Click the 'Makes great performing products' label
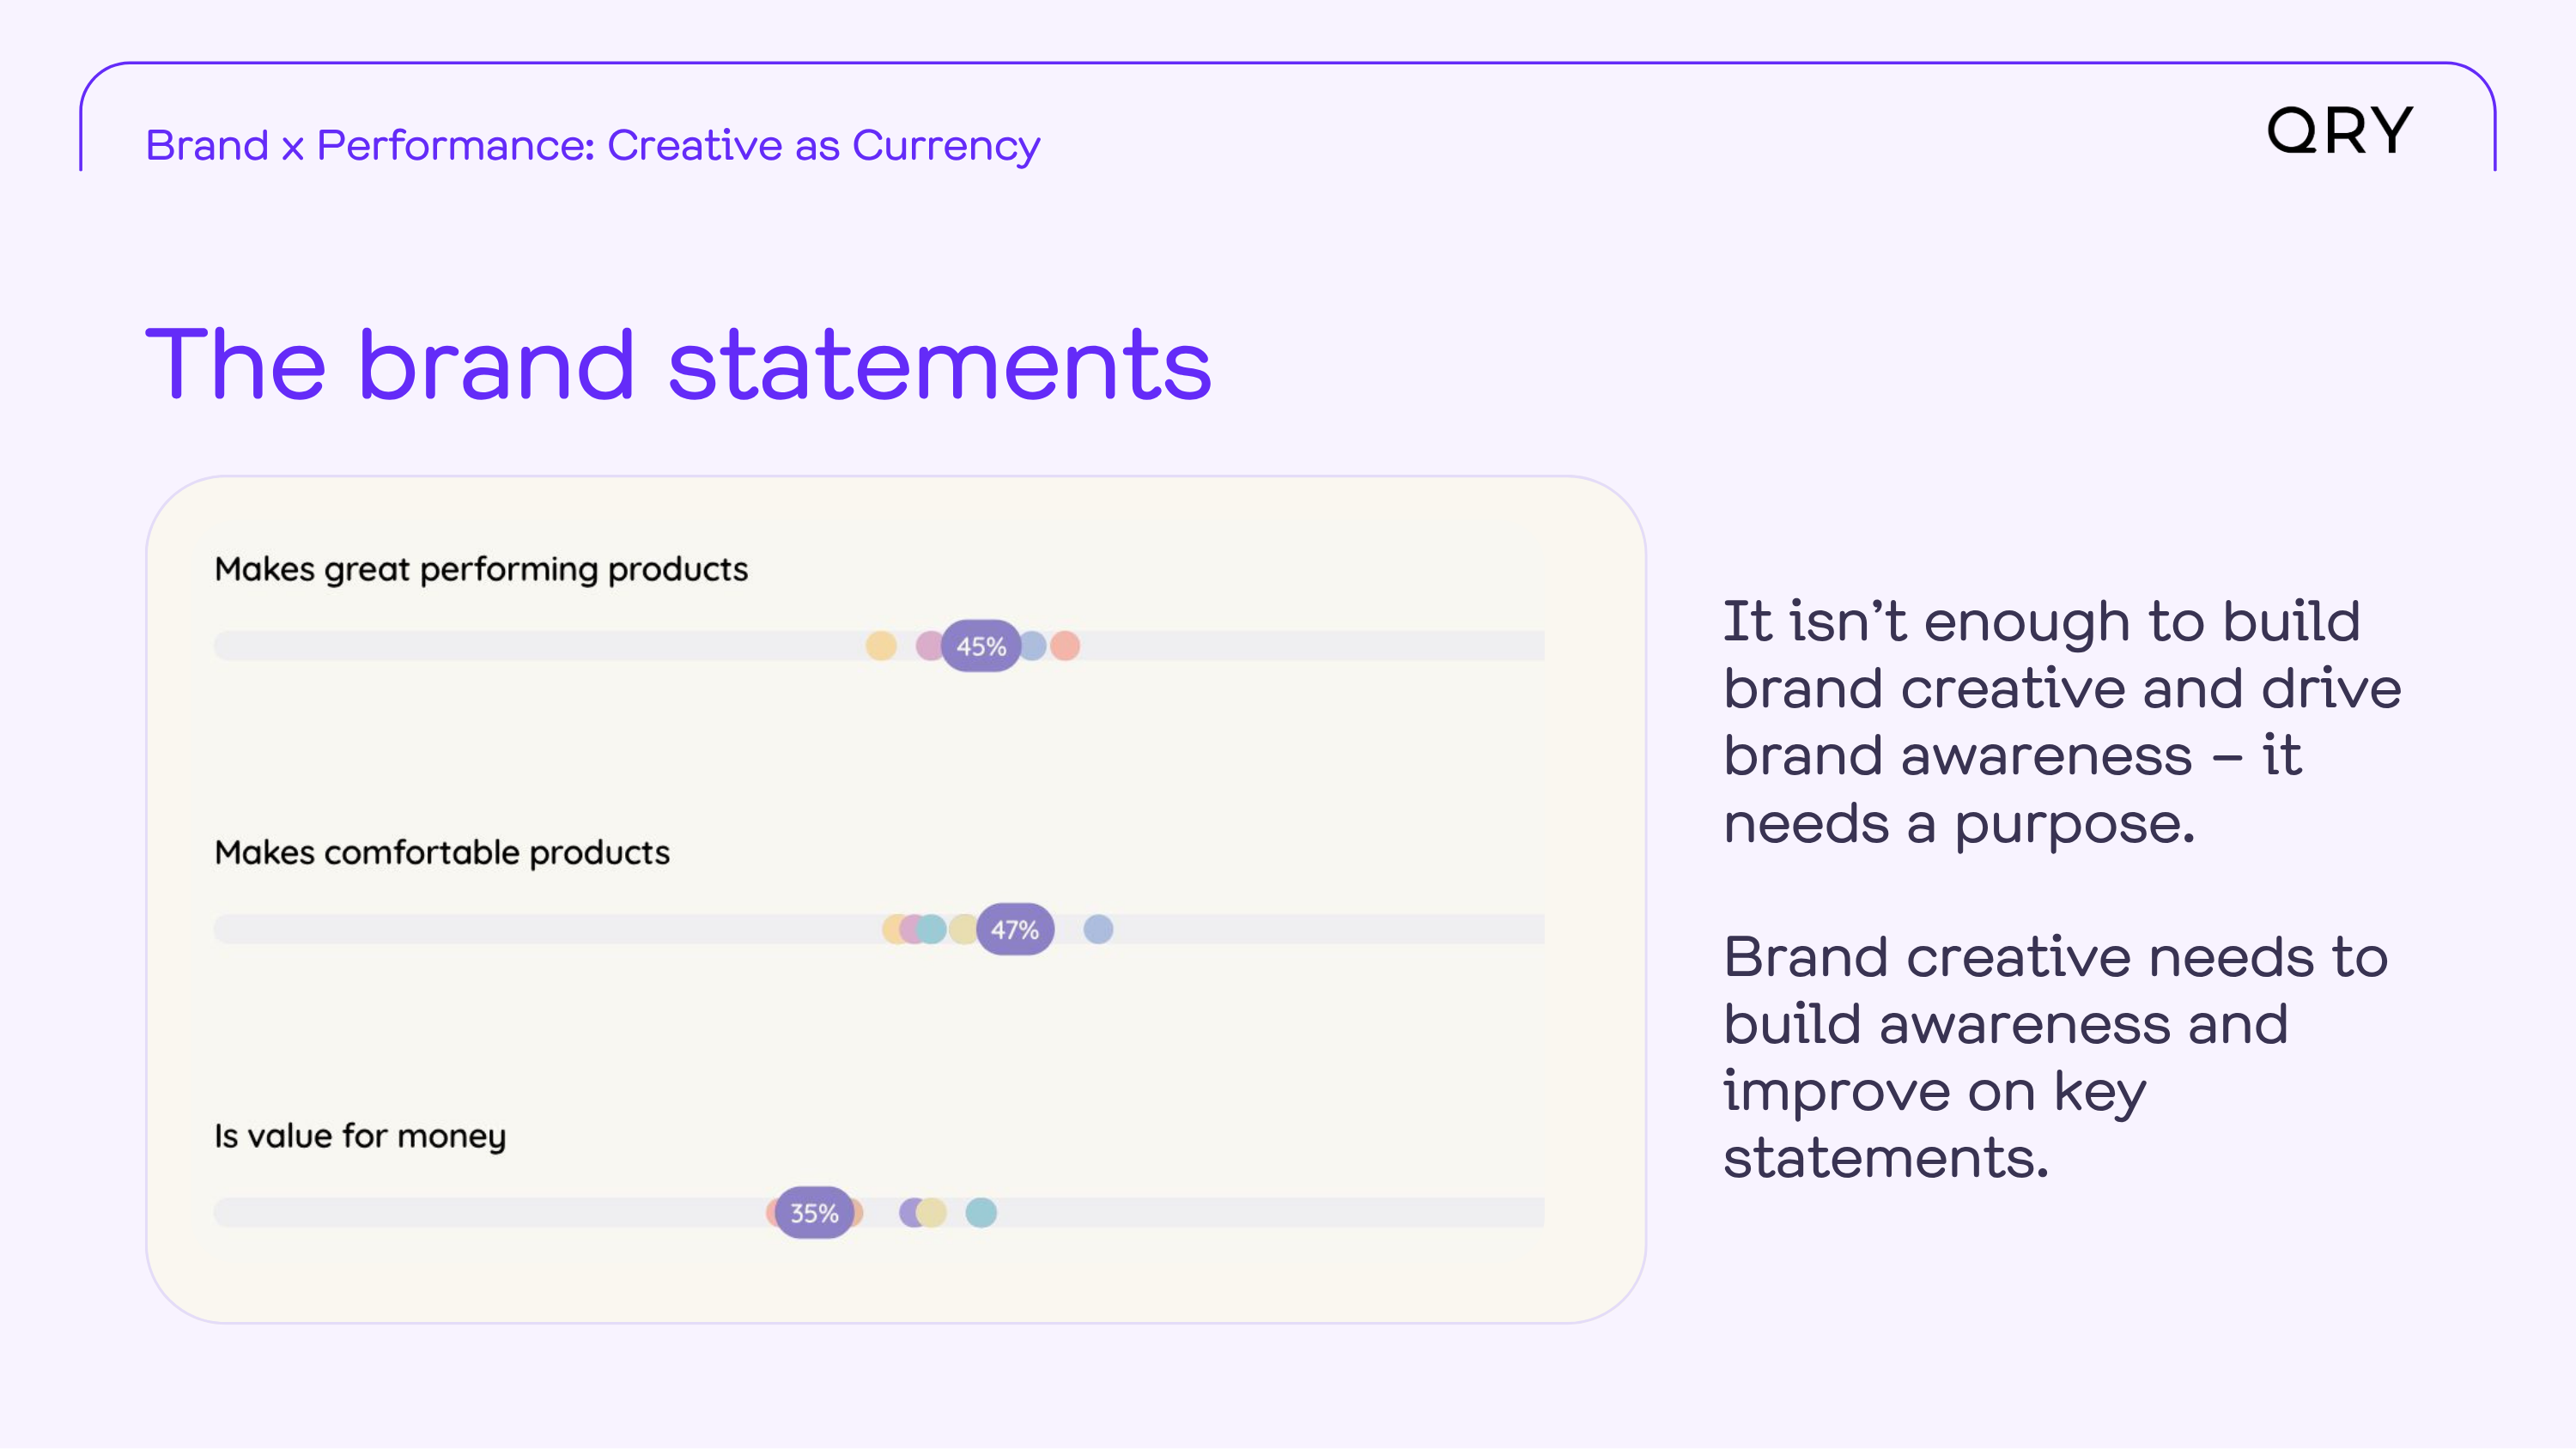This screenshot has height=1449, width=2576. tap(481, 570)
